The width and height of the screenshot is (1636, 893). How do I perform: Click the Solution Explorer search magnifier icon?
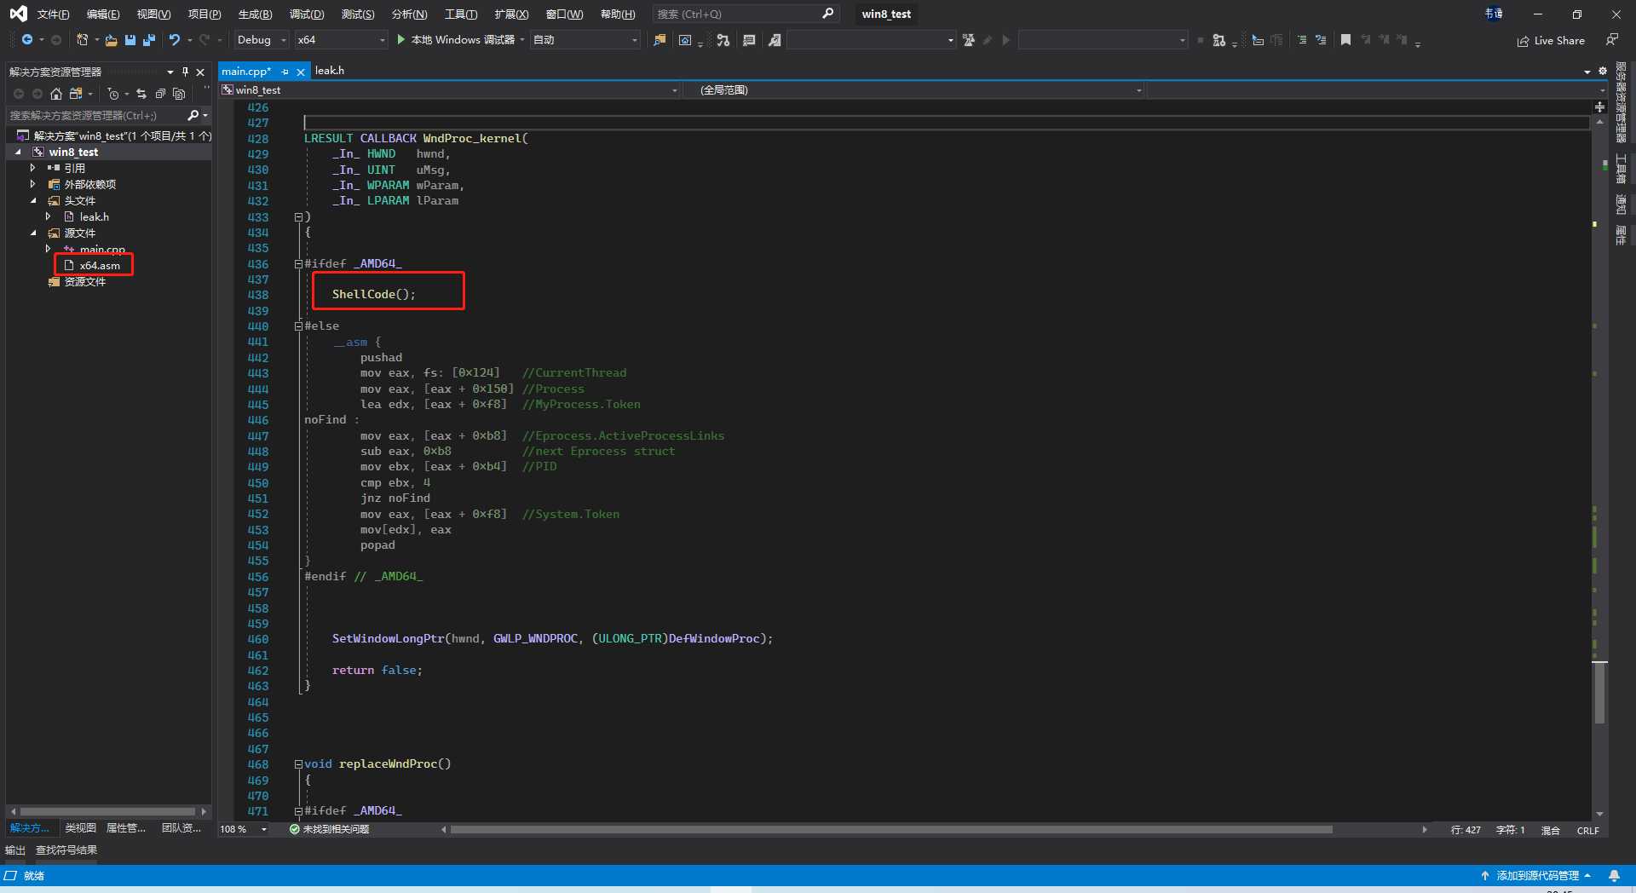point(193,115)
